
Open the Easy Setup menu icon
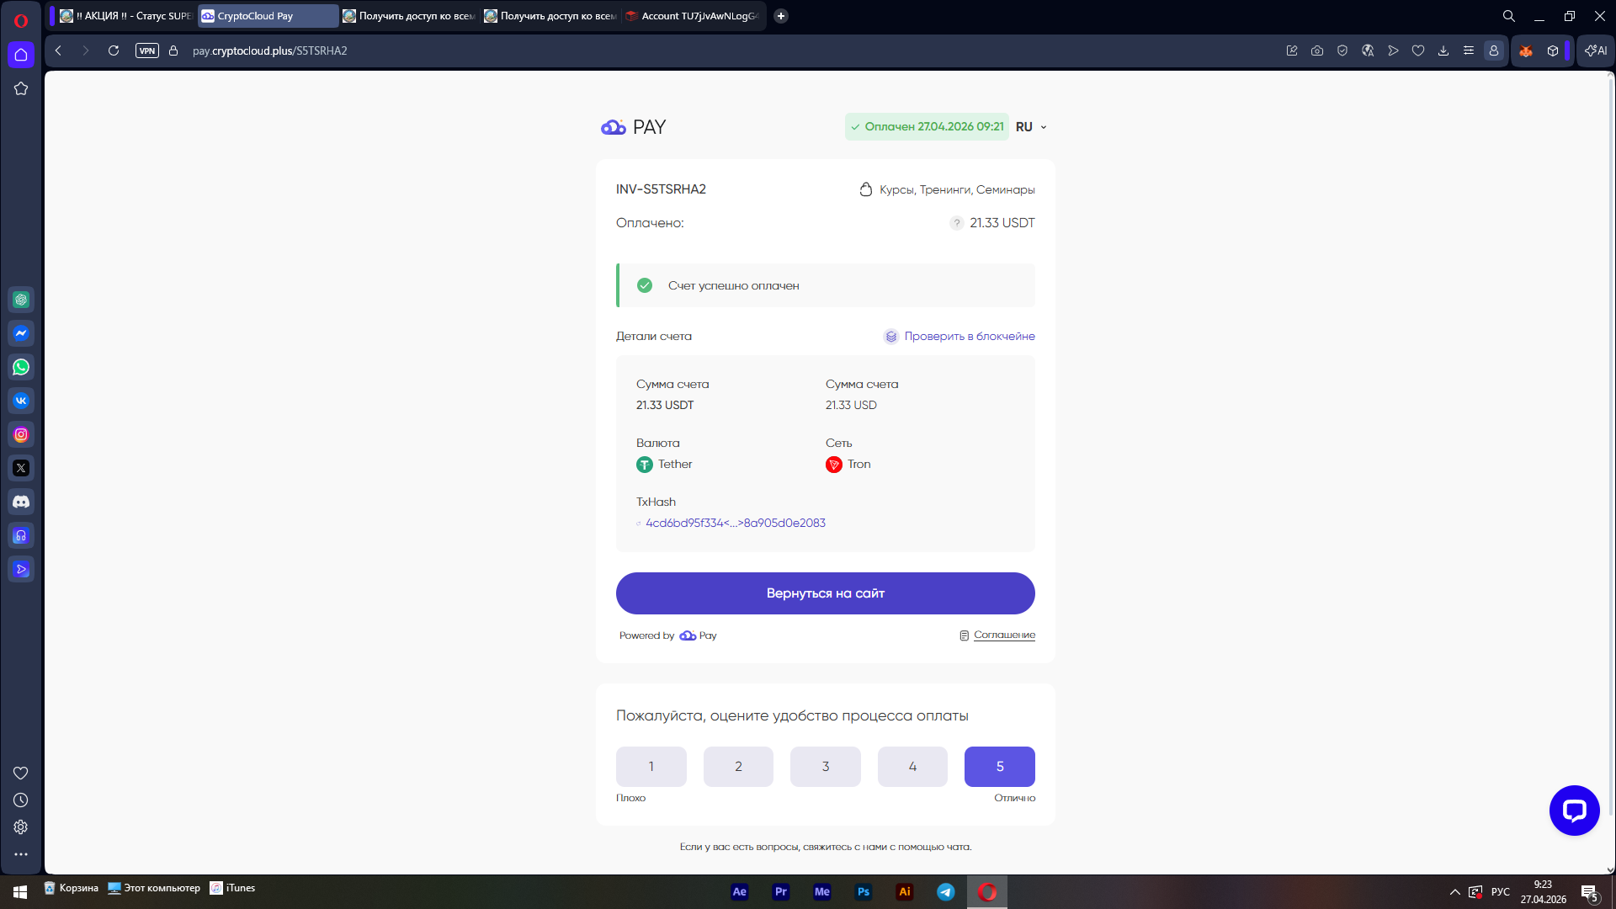(x=1469, y=50)
